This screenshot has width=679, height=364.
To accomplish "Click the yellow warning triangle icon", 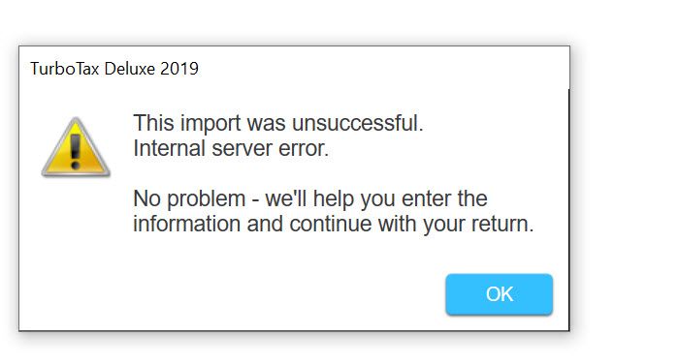I will [76, 147].
